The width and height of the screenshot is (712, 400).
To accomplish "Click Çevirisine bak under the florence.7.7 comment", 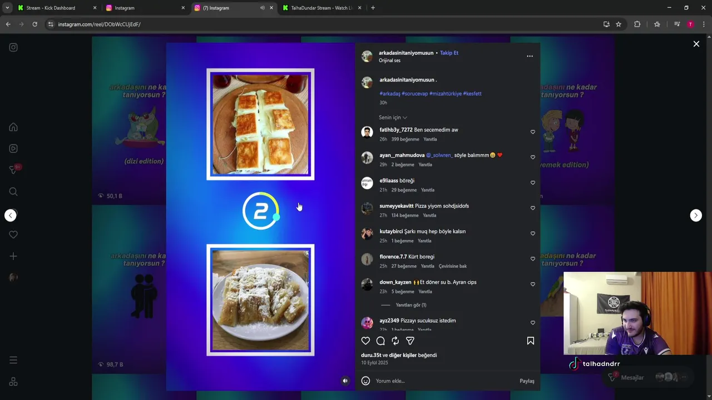I will (452, 266).
